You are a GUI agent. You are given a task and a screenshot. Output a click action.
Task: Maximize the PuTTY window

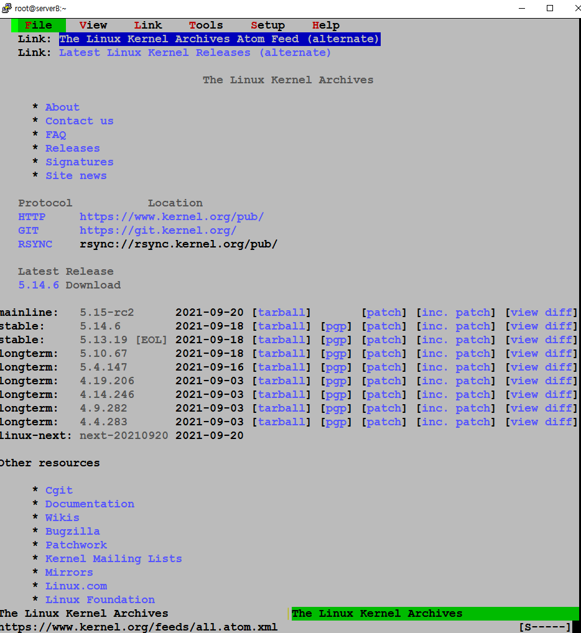point(549,8)
